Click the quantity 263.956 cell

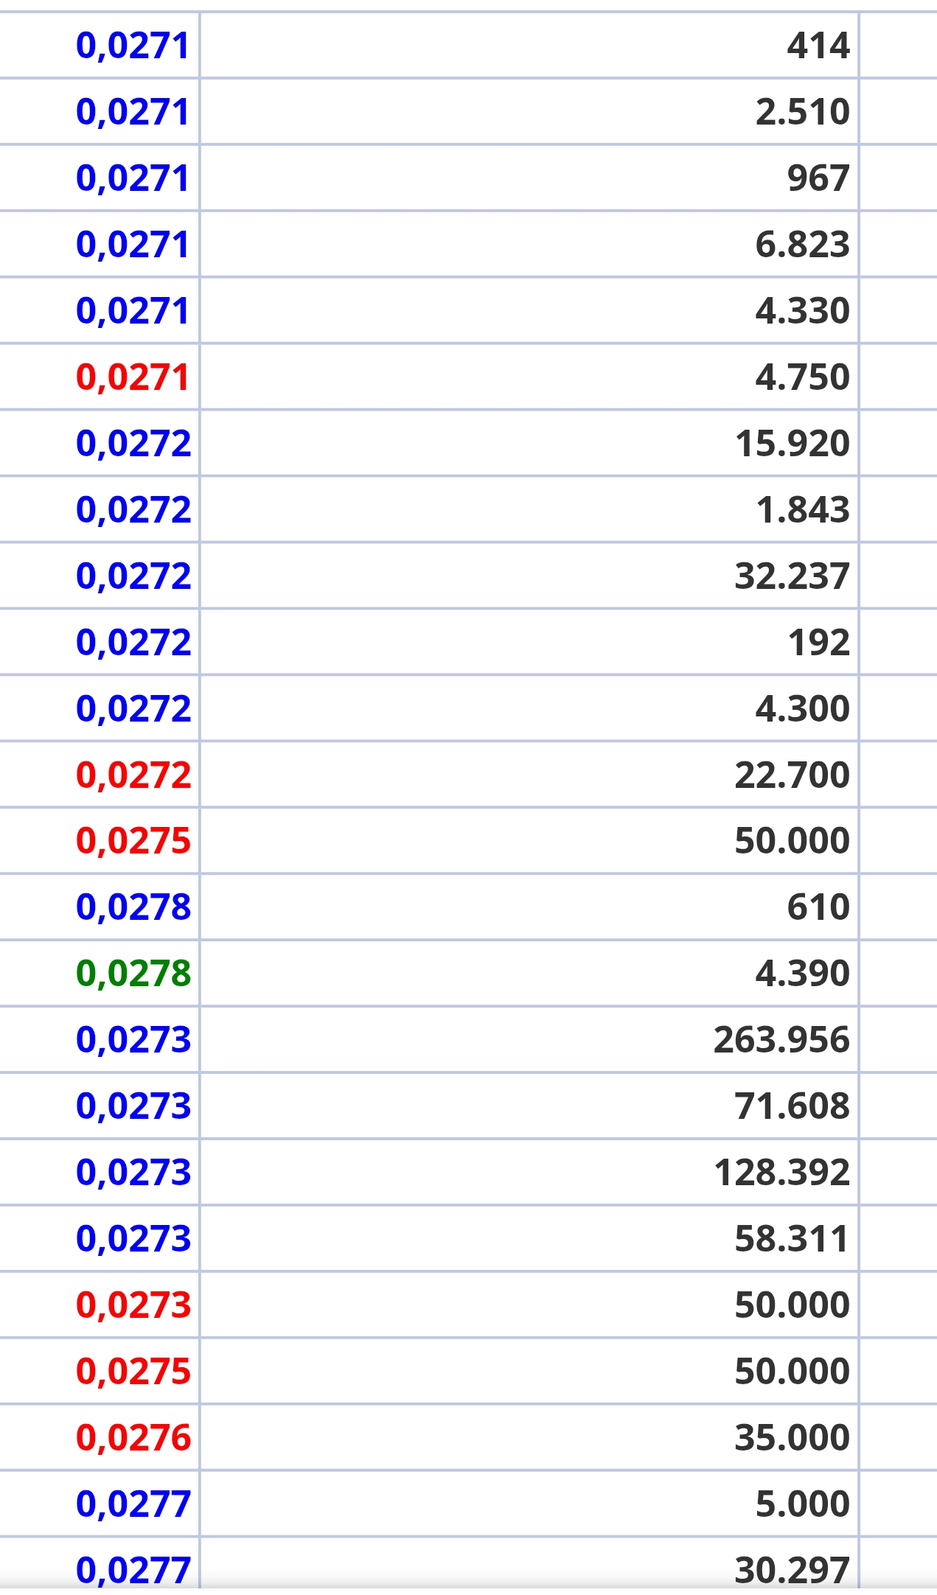click(529, 1039)
